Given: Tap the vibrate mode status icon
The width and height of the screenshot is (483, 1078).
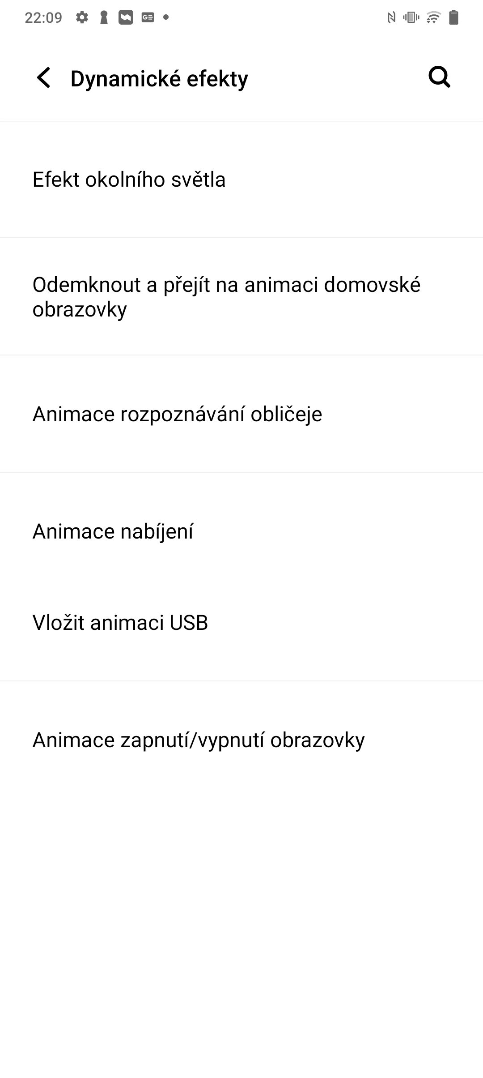Looking at the screenshot, I should click(411, 18).
